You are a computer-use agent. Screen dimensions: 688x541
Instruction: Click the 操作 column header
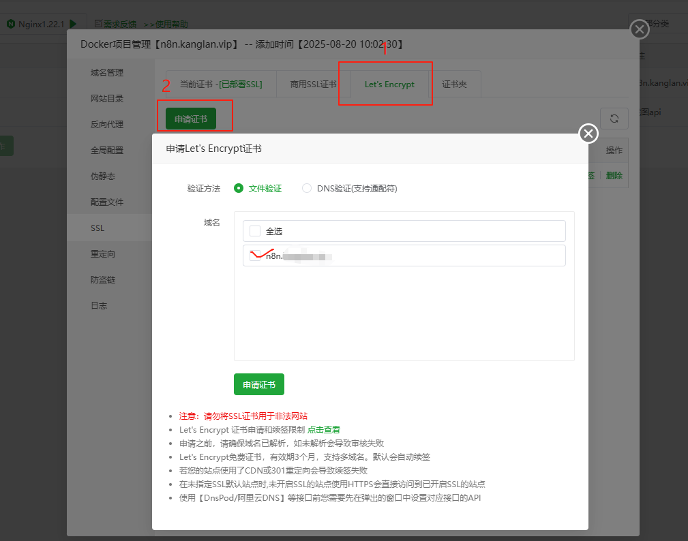(614, 151)
